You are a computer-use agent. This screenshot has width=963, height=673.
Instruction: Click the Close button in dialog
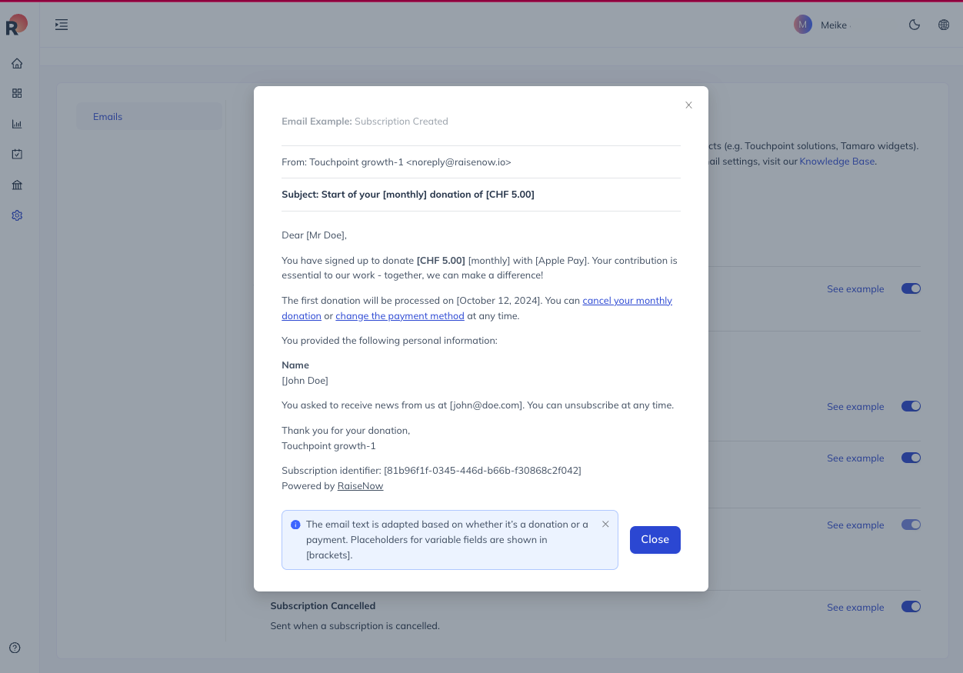click(x=655, y=539)
